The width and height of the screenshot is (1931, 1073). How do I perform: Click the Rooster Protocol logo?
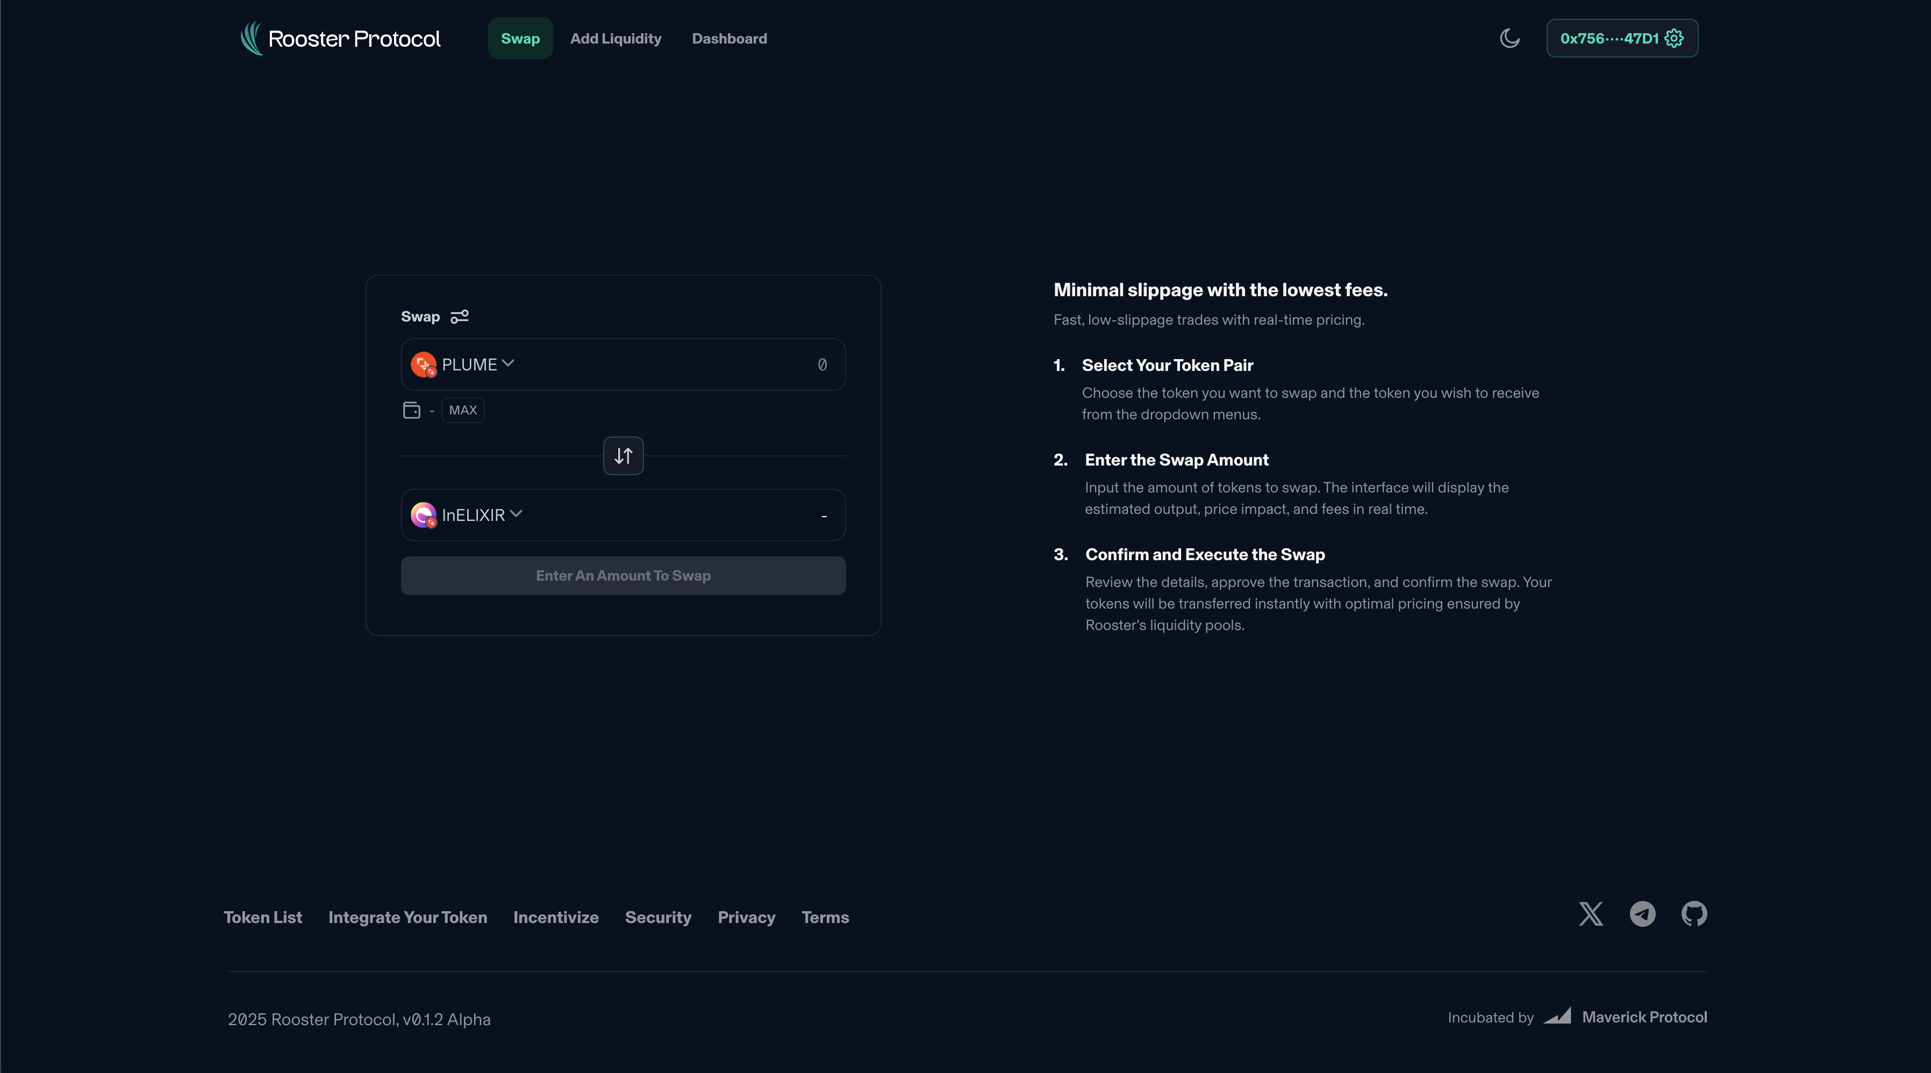pos(341,38)
